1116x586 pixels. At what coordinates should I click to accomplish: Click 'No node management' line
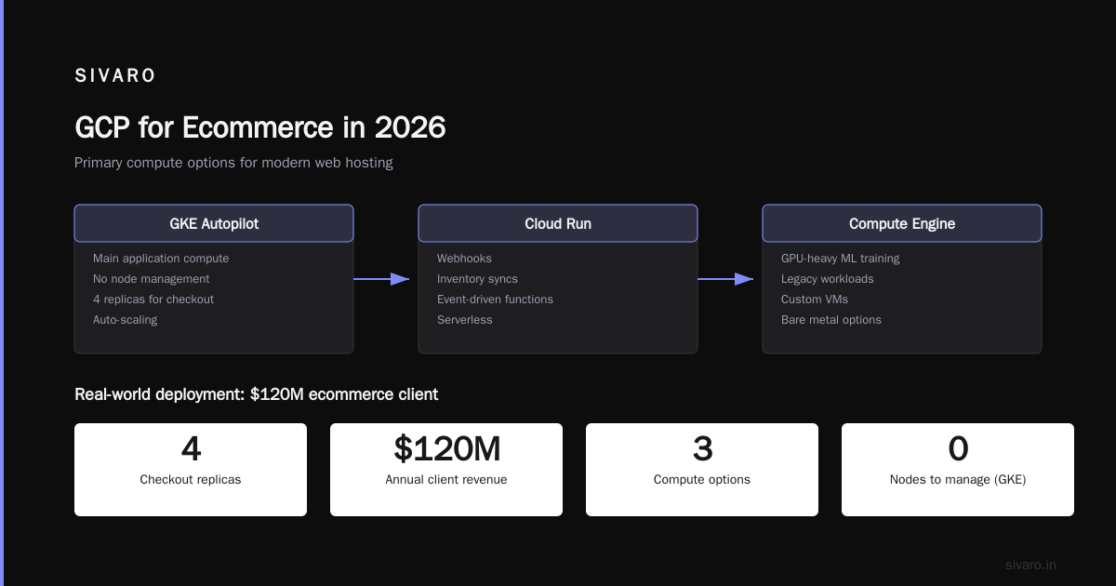[x=152, y=279]
